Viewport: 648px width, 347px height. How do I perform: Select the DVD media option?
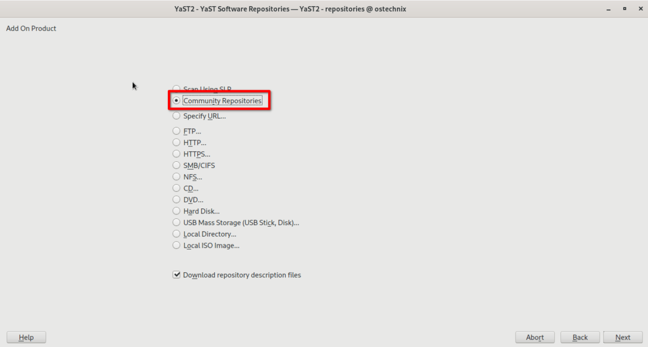177,200
